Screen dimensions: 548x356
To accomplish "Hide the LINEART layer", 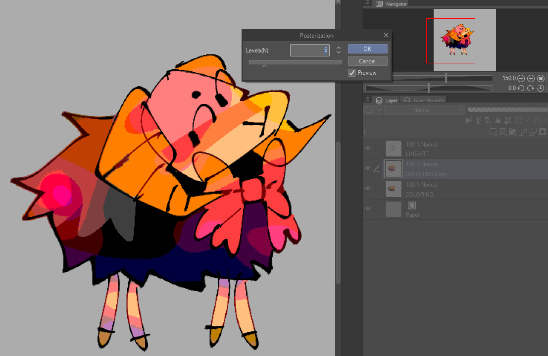I will click(x=368, y=149).
